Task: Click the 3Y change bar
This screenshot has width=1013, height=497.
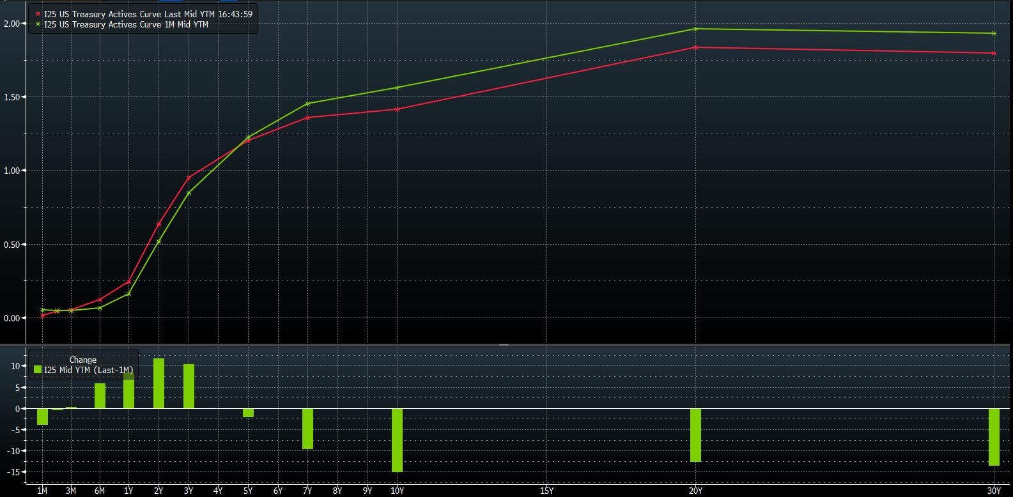Action: coord(189,386)
